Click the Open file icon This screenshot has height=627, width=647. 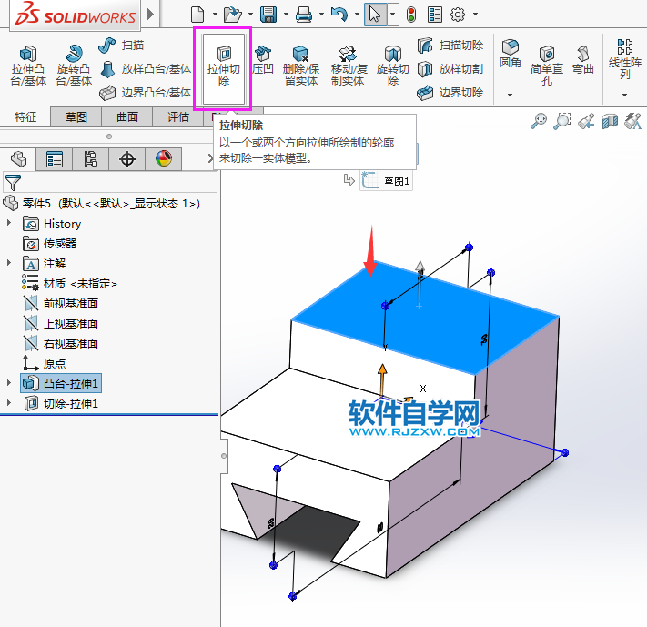(232, 15)
